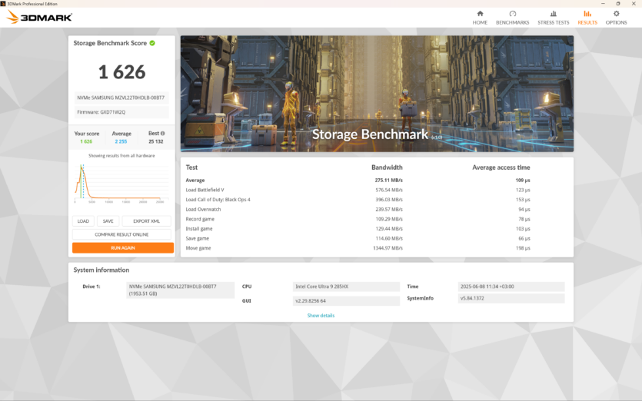Click the 275.11 MB/s average bandwidth

(388, 180)
